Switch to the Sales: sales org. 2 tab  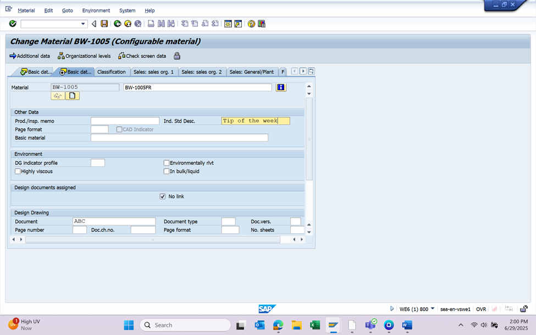(201, 72)
